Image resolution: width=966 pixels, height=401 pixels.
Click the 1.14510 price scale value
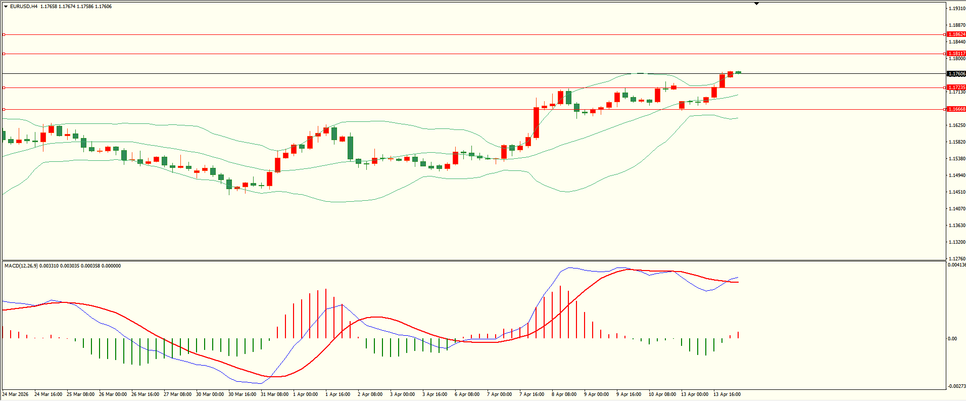click(956, 192)
